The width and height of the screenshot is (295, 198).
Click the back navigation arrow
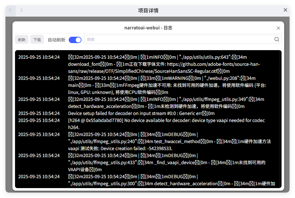click(x=10, y=10)
